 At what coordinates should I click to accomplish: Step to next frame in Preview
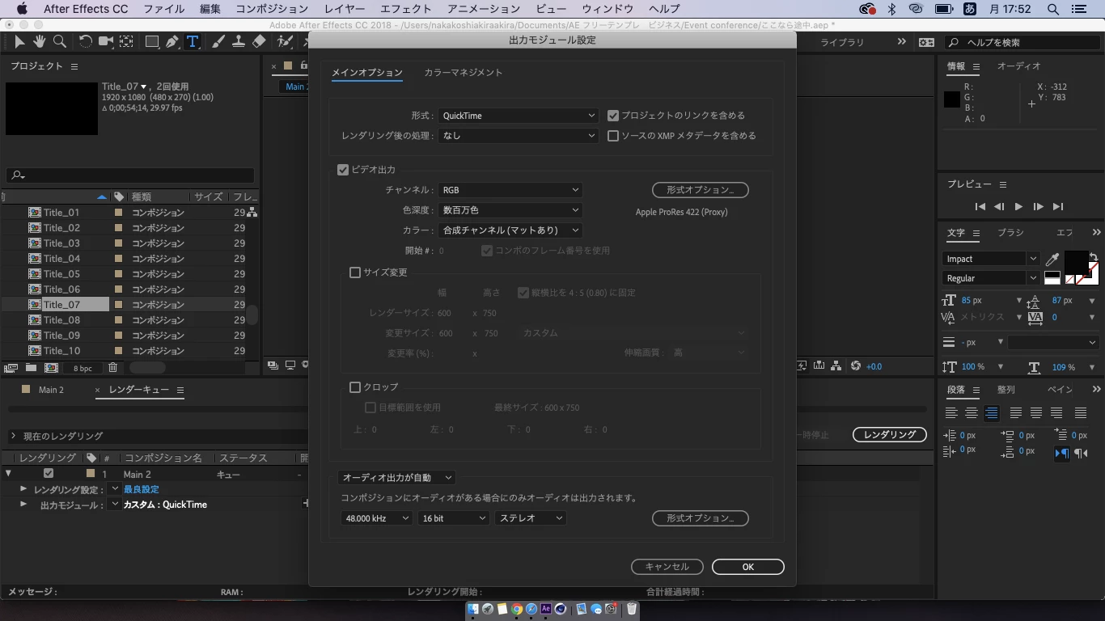(1038, 207)
